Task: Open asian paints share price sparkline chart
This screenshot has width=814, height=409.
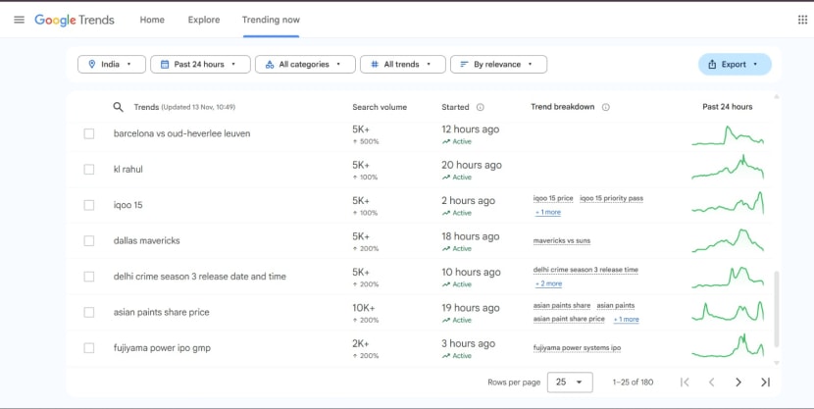Action: 727,312
